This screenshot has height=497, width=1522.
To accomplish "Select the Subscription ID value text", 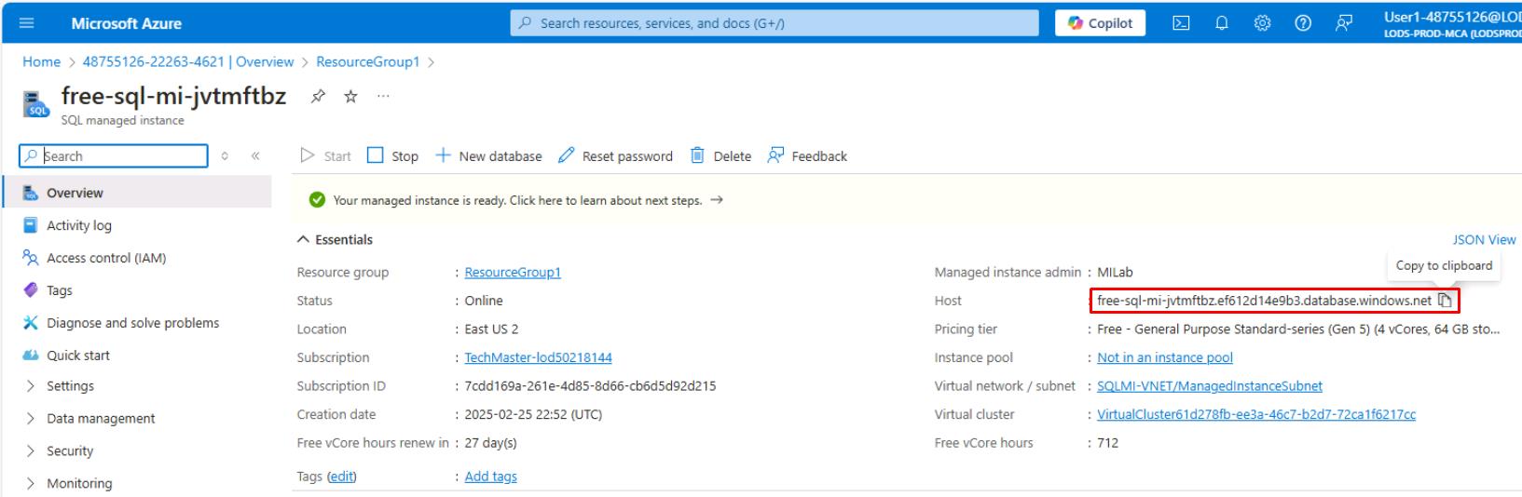I will pyautogui.click(x=591, y=386).
